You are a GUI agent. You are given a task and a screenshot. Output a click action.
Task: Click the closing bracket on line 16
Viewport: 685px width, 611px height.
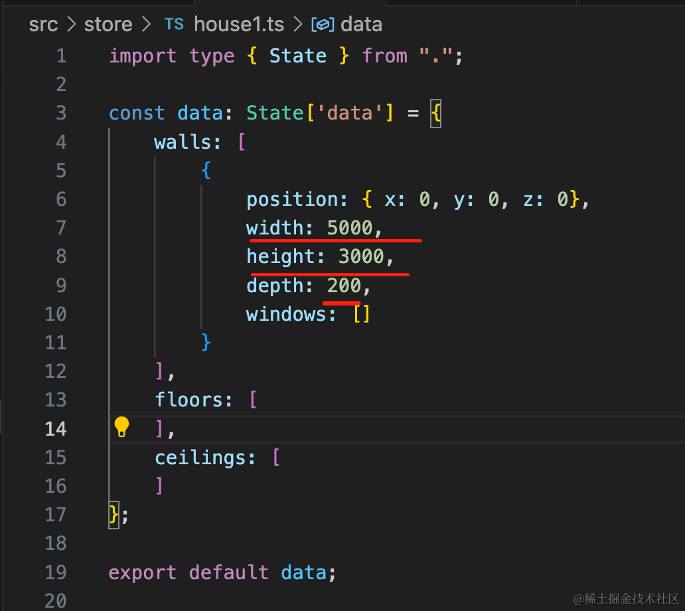click(159, 485)
